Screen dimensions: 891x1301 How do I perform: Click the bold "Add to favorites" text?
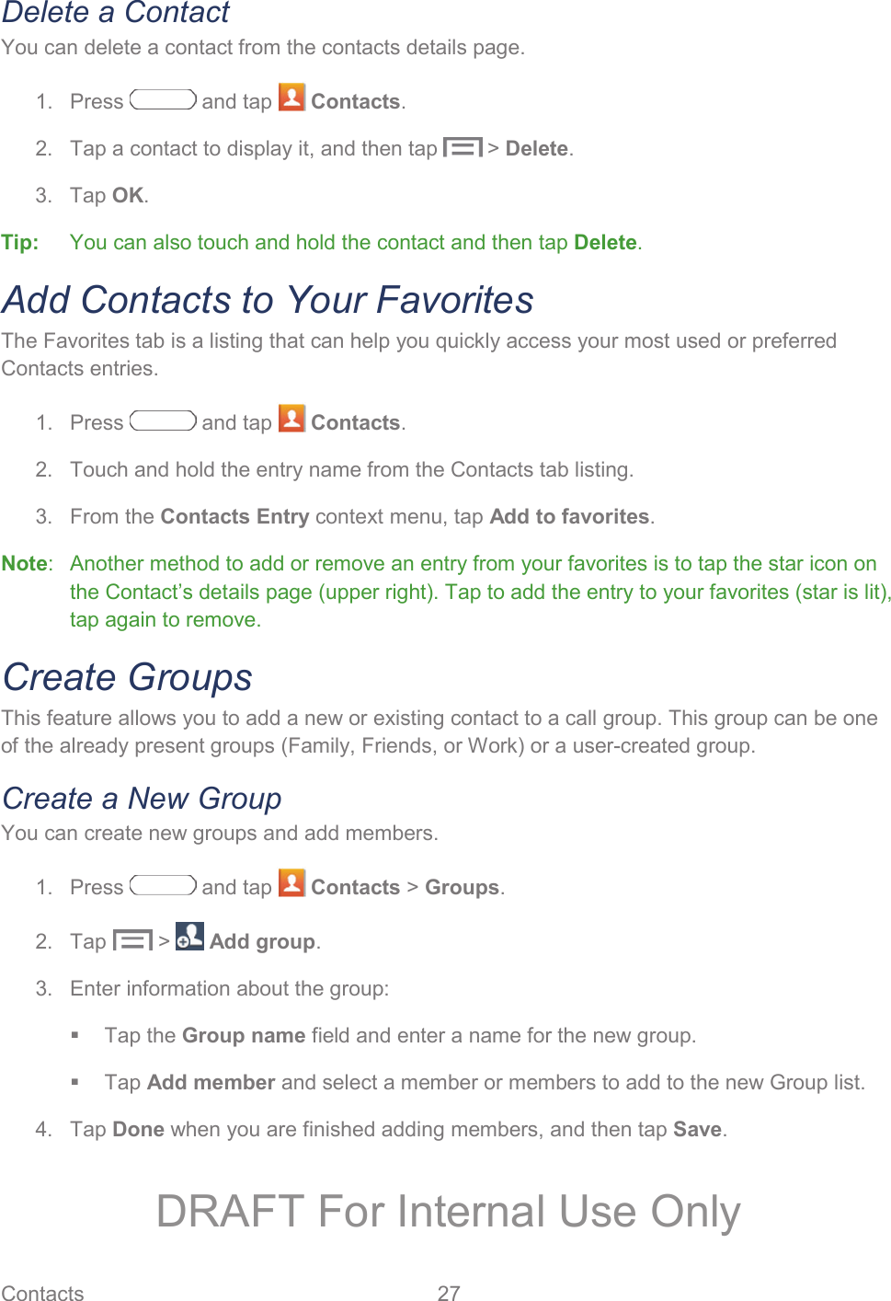tap(569, 516)
